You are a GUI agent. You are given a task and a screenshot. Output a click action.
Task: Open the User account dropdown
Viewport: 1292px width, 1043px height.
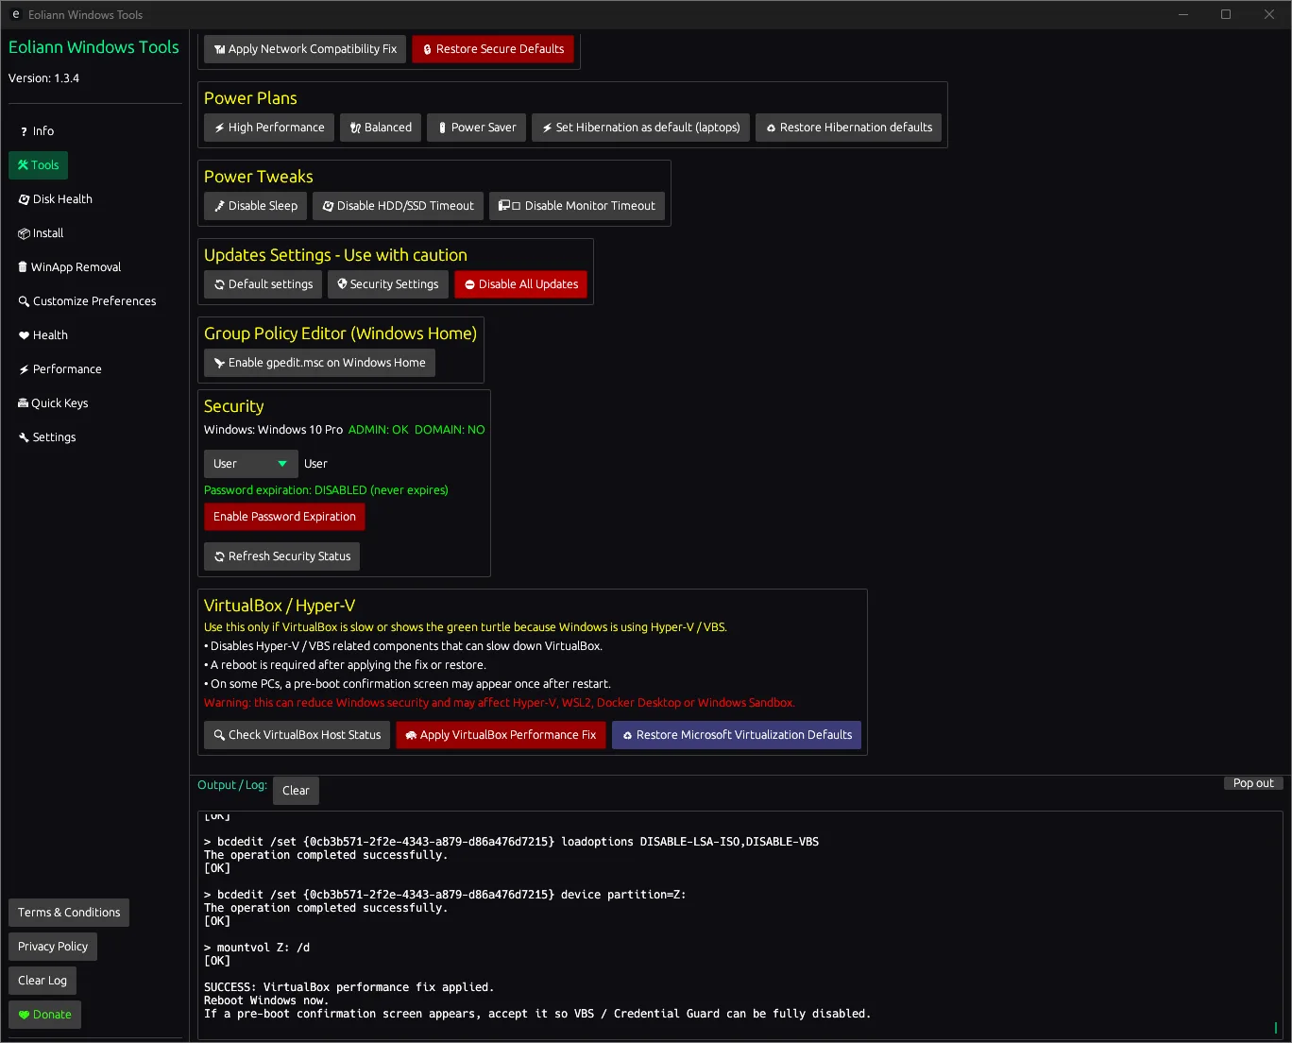(x=250, y=463)
